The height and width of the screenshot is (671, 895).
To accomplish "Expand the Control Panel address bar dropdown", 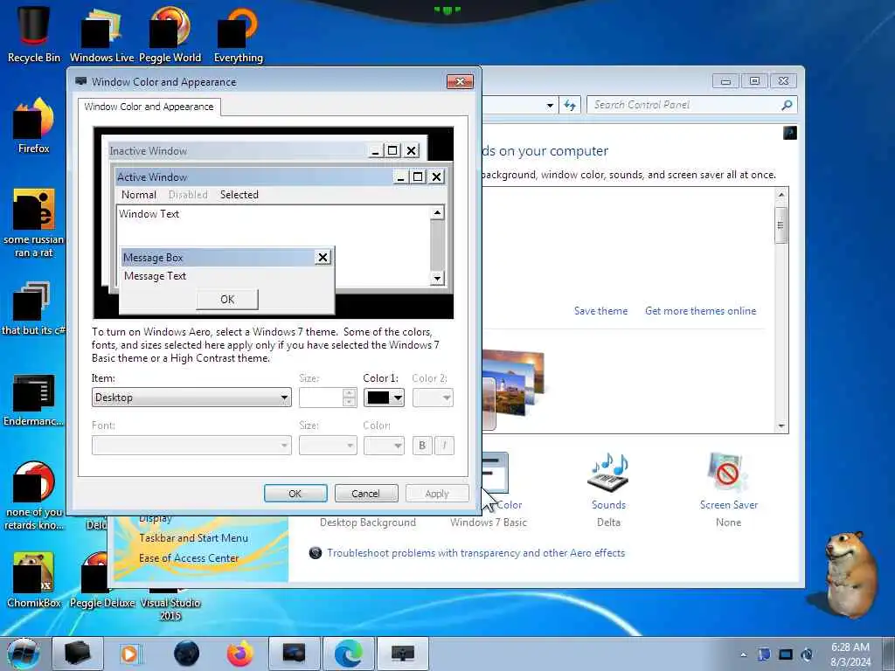I will 550,105.
